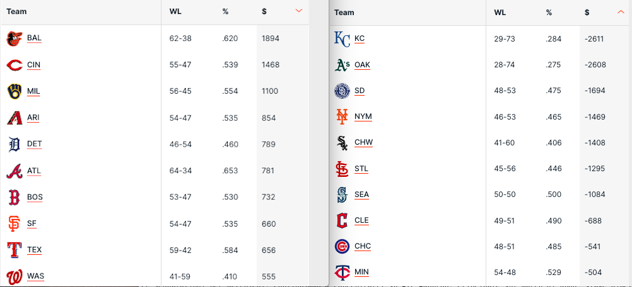Open the MIN team link
Viewport: 632px width, 287px height.
pos(361,272)
